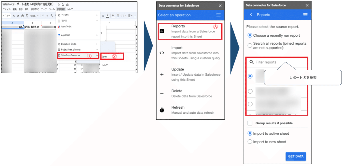Image resolution: width=343 pixels, height=166 pixels.
Task: Undo the last action in Sheets toolbar
Action: point(14,16)
